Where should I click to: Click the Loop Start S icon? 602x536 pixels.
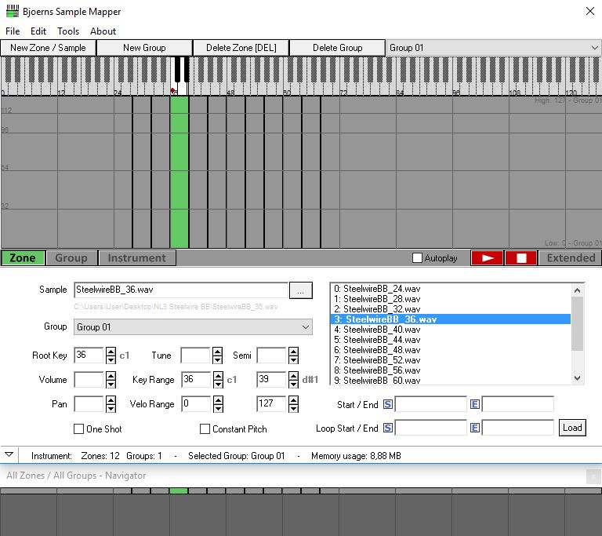388,428
